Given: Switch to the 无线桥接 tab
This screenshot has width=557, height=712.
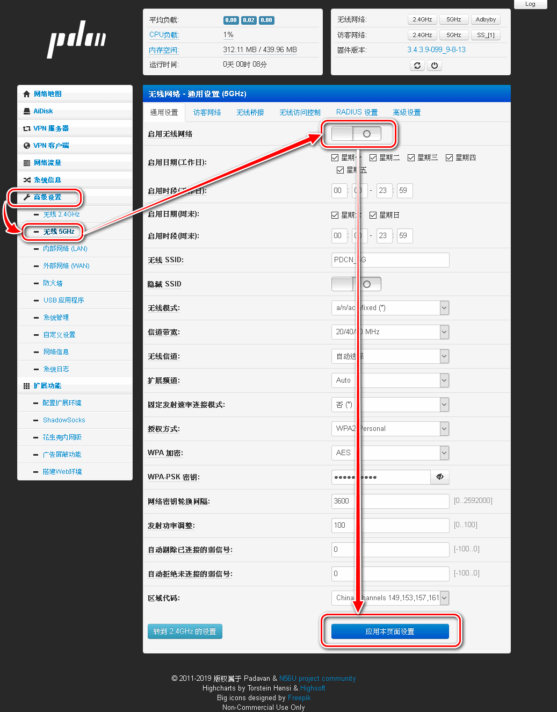Looking at the screenshot, I should pos(250,112).
